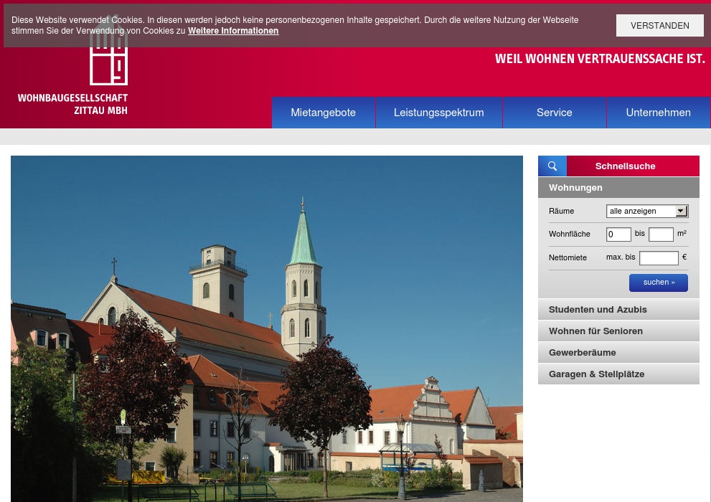
Task: Open the Leistungsspektrum menu
Action: tap(438, 113)
